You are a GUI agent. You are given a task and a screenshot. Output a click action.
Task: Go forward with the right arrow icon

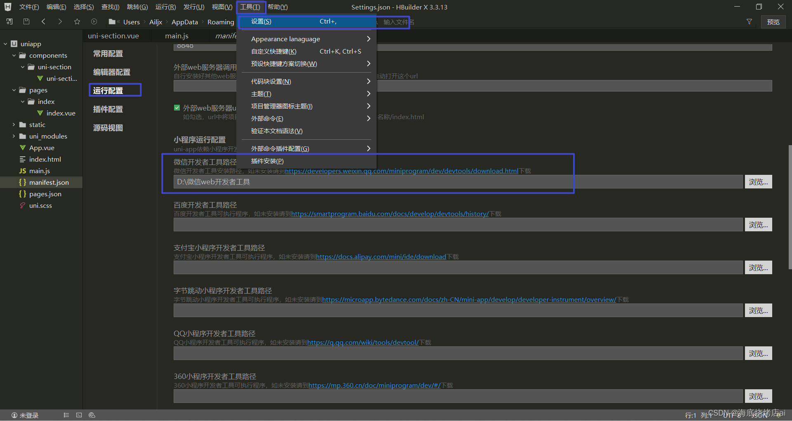click(60, 21)
